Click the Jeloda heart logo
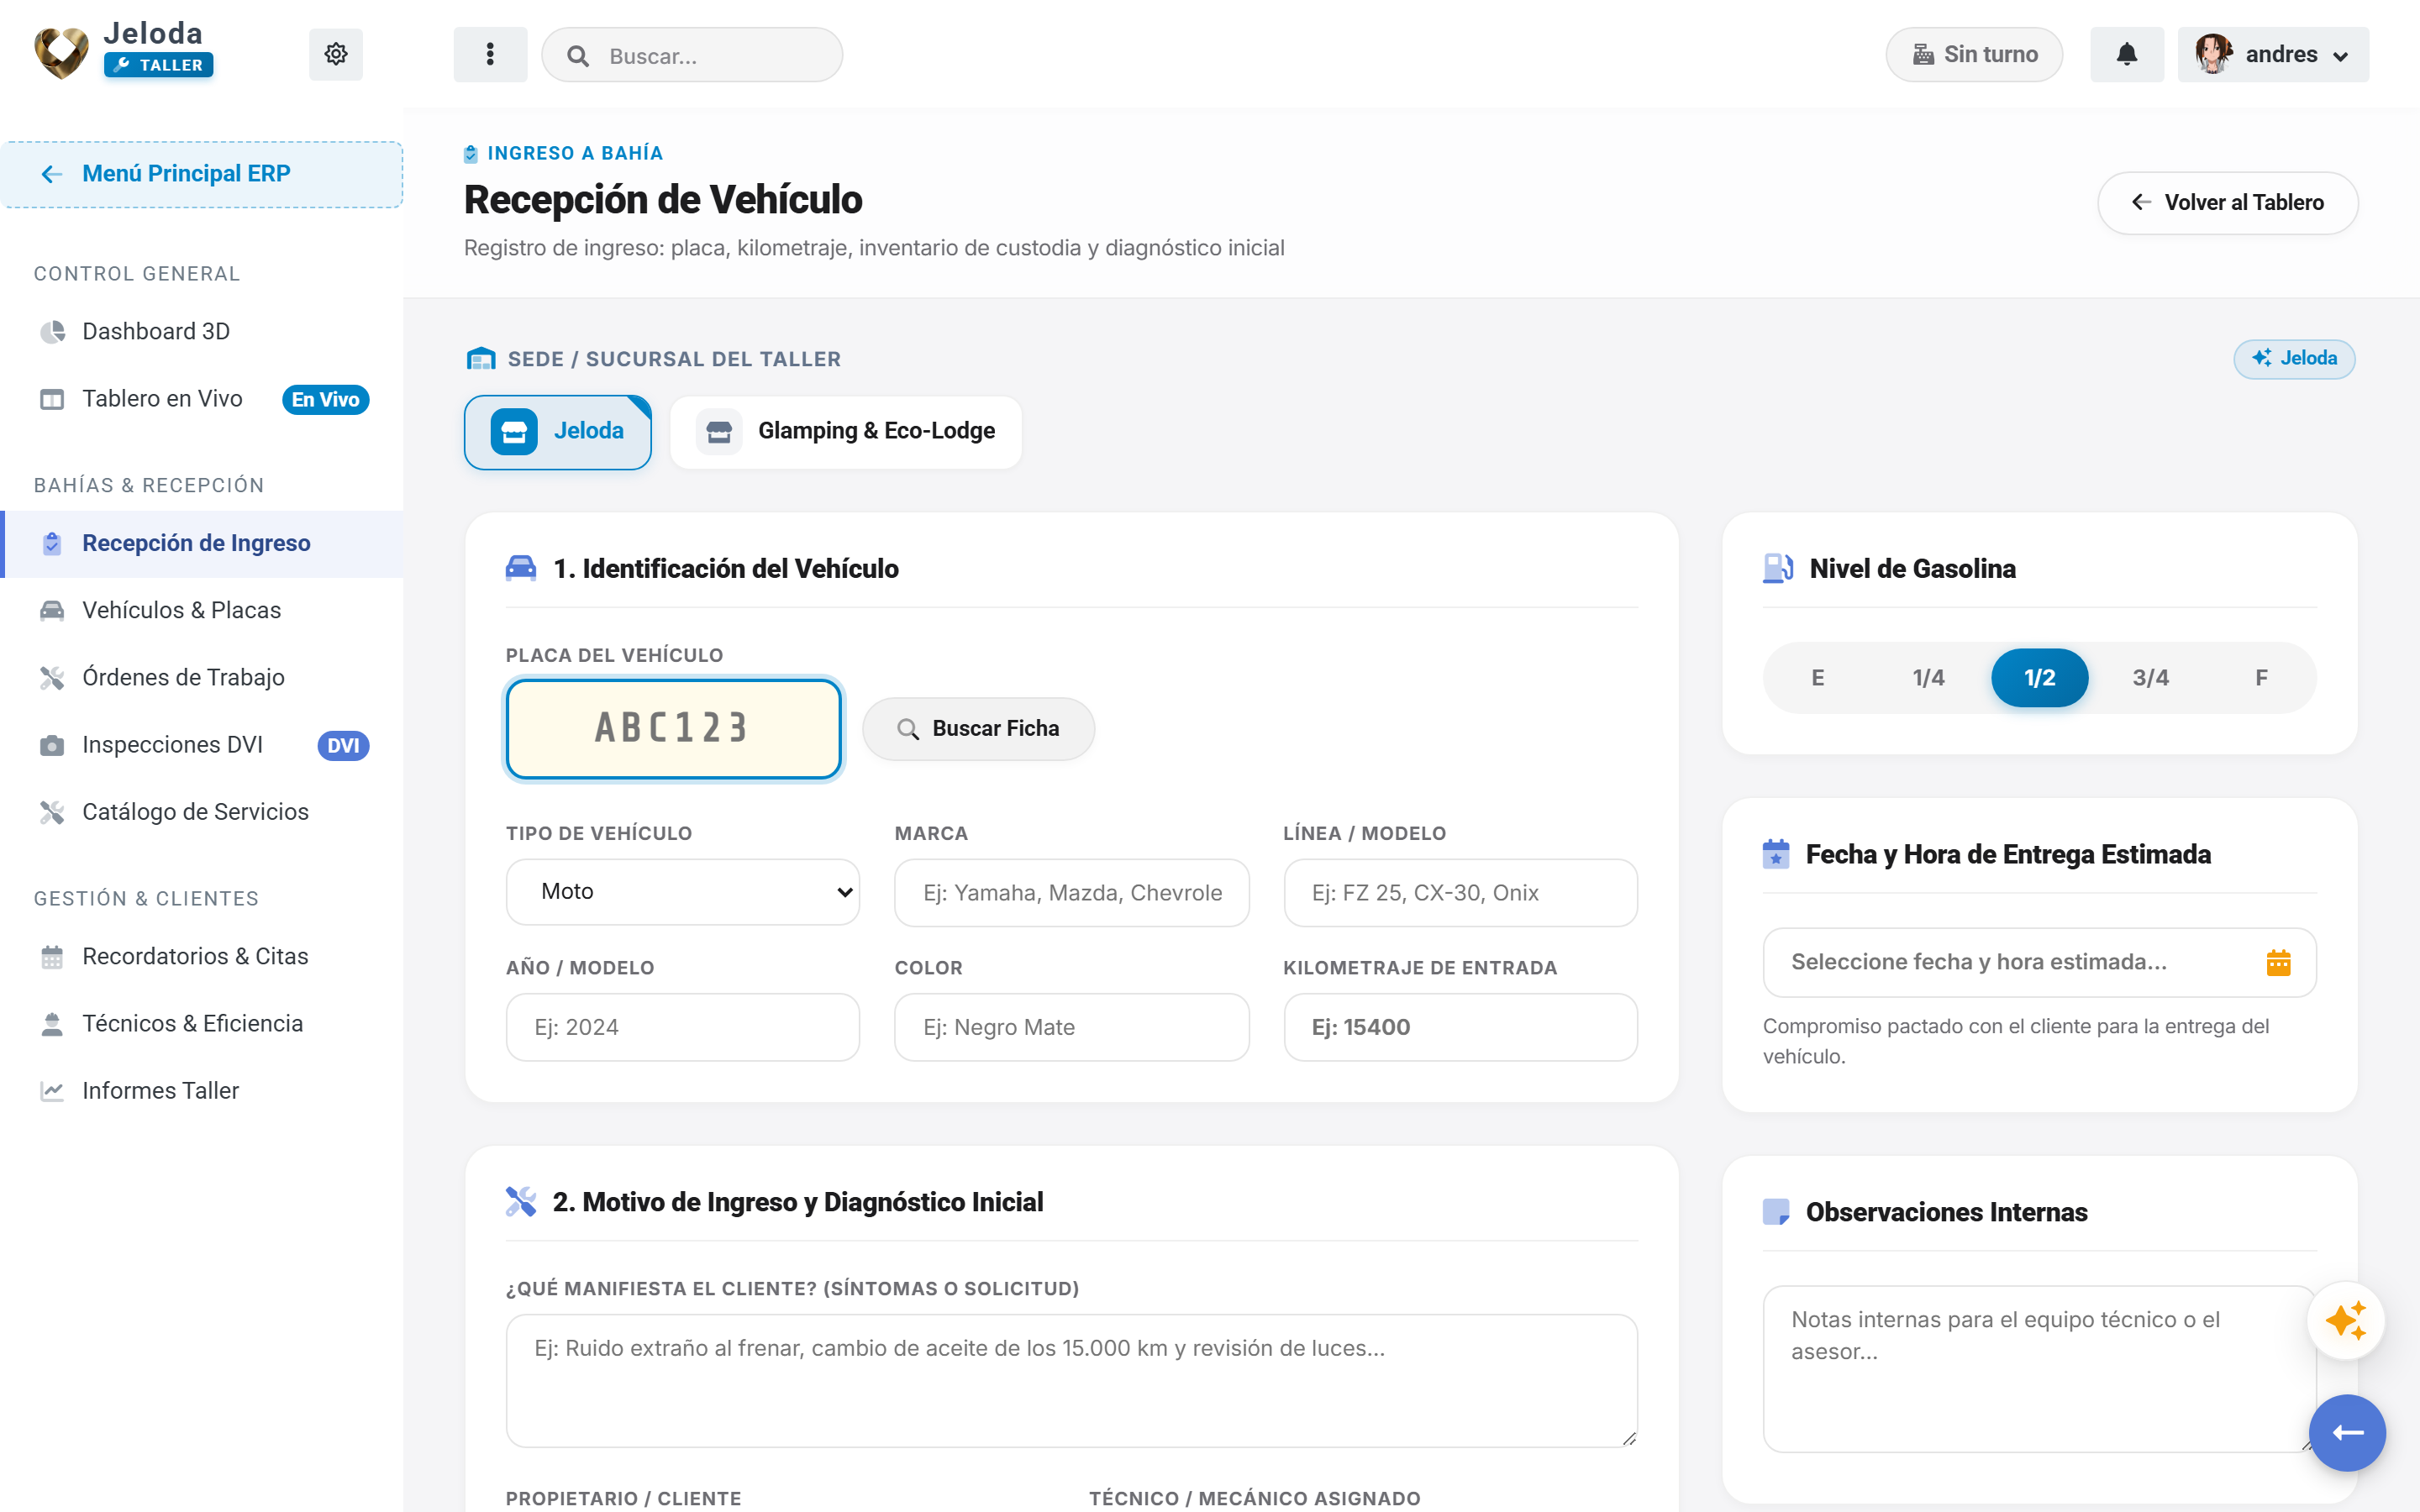Viewport: 2420px width, 1512px height. pyautogui.click(x=62, y=52)
